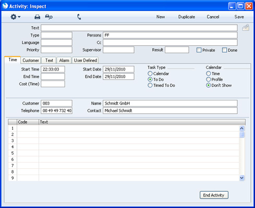The width and height of the screenshot is (255, 208).
Task: Select Timed To Do radio button
Action: point(150,85)
